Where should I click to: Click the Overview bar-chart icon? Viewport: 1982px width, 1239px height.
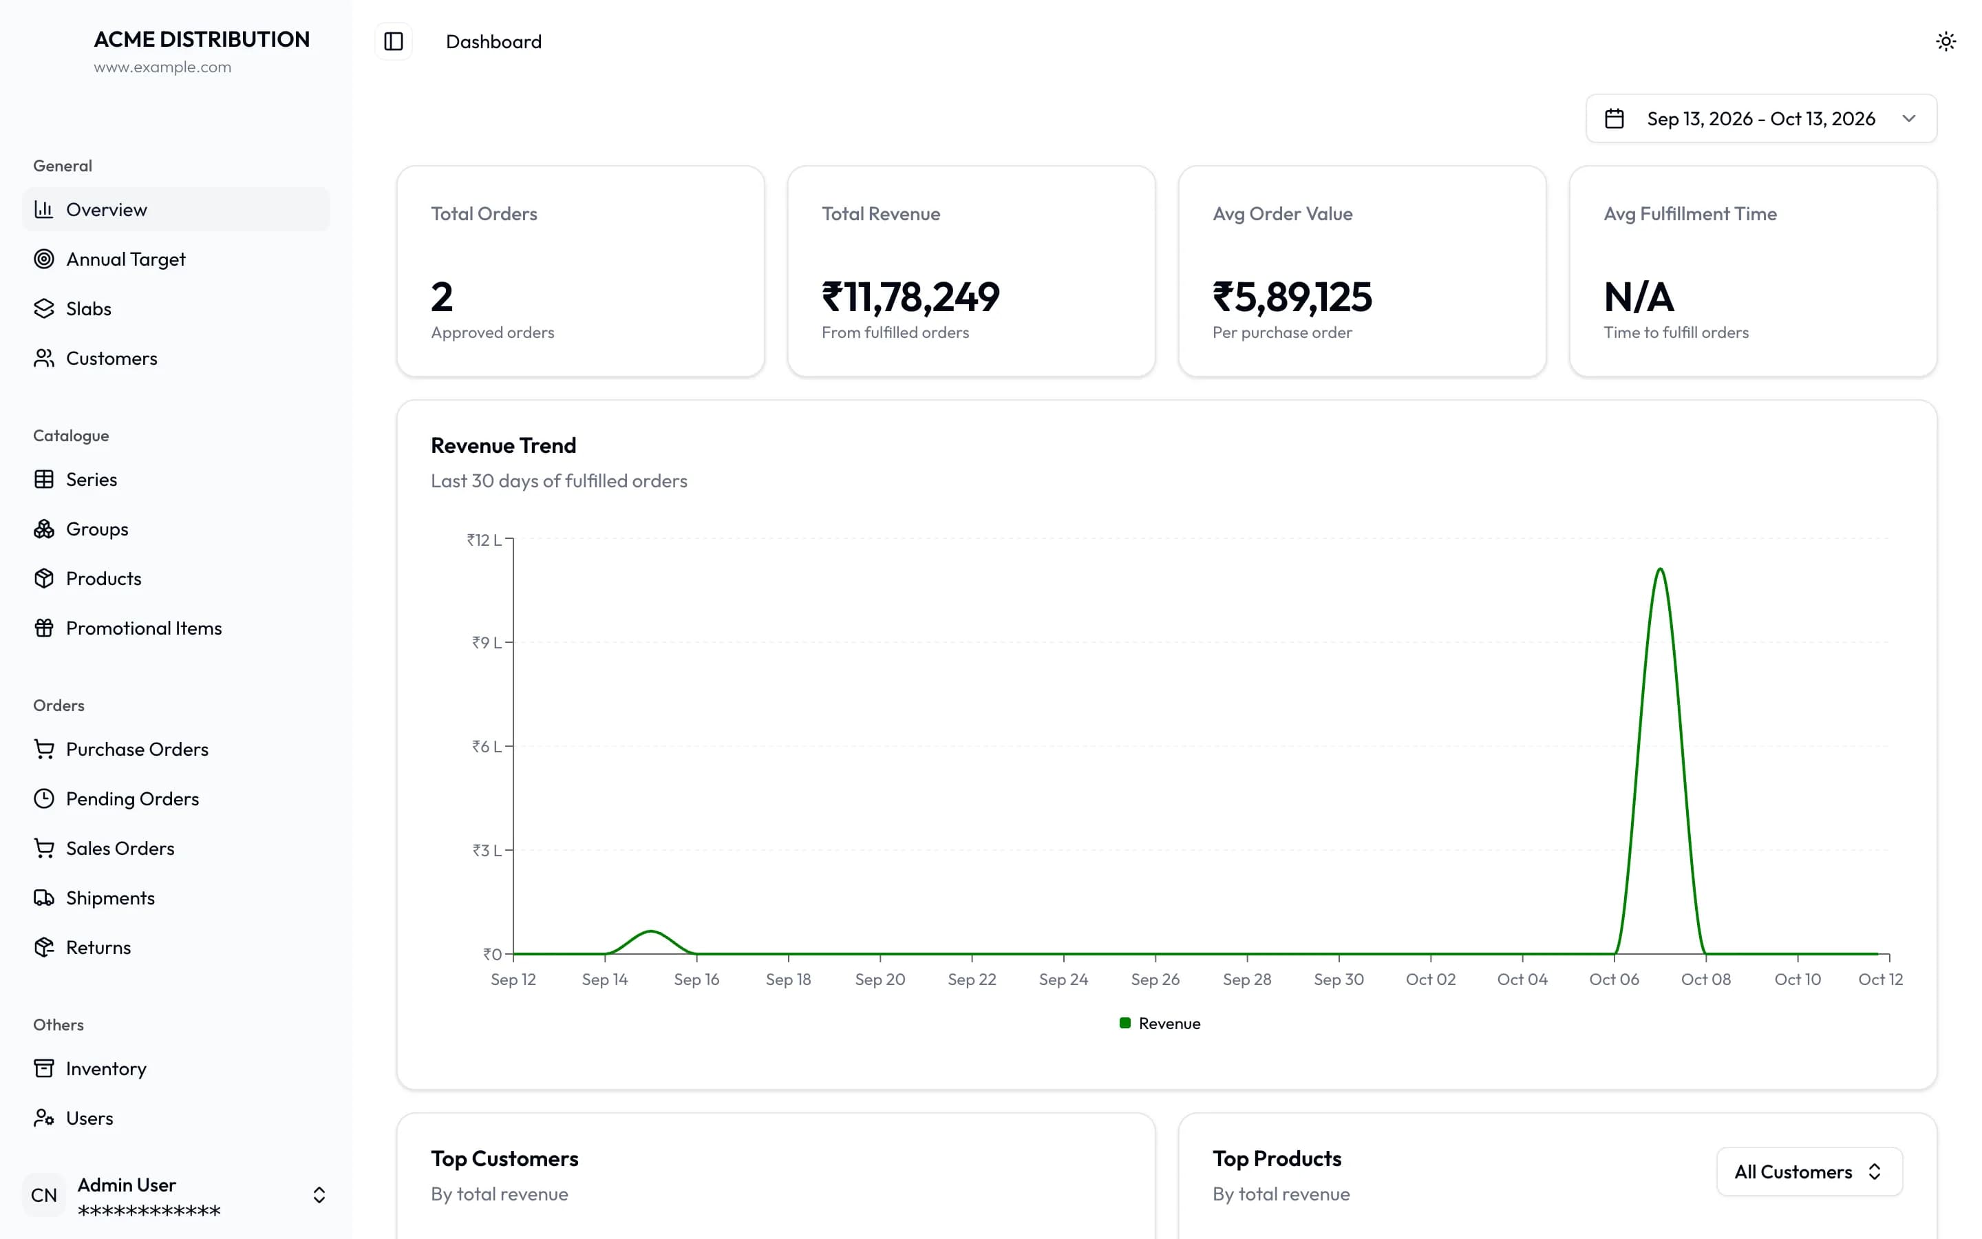44,210
